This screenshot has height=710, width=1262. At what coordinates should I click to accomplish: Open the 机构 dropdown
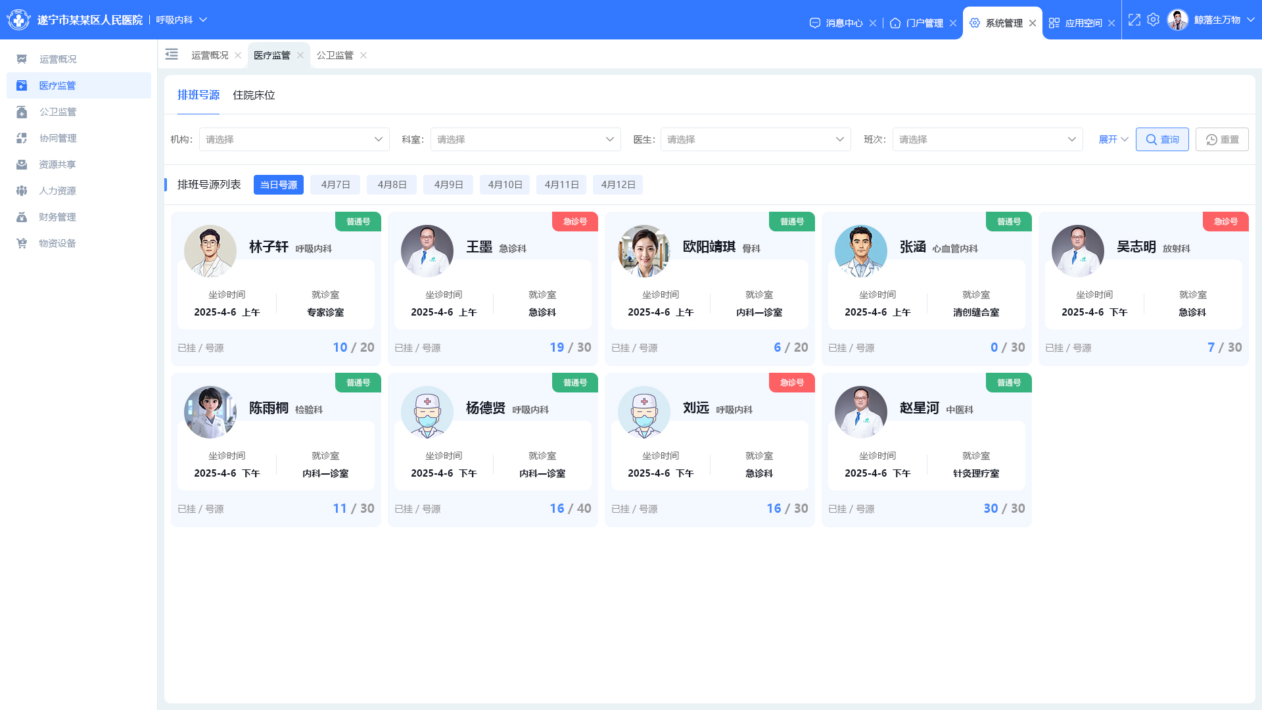[x=294, y=139]
